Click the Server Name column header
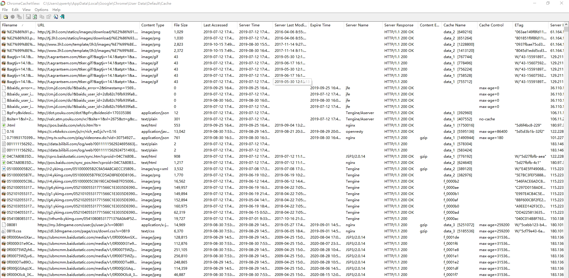 [x=363, y=25]
